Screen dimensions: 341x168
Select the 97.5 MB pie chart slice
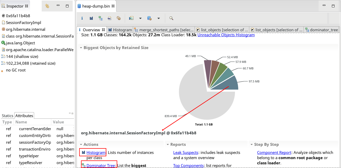pos(227,83)
